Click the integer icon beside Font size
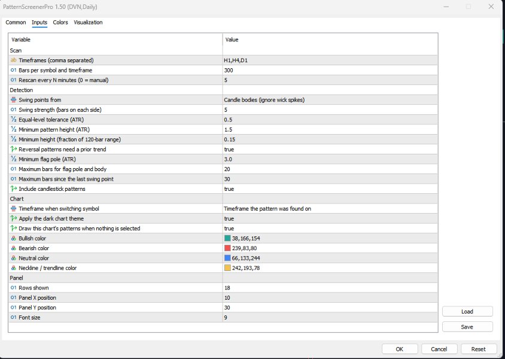The width and height of the screenshot is (505, 359). (13, 318)
